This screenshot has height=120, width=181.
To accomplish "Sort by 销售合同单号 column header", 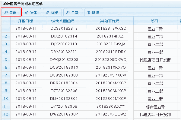I will [63, 21].
